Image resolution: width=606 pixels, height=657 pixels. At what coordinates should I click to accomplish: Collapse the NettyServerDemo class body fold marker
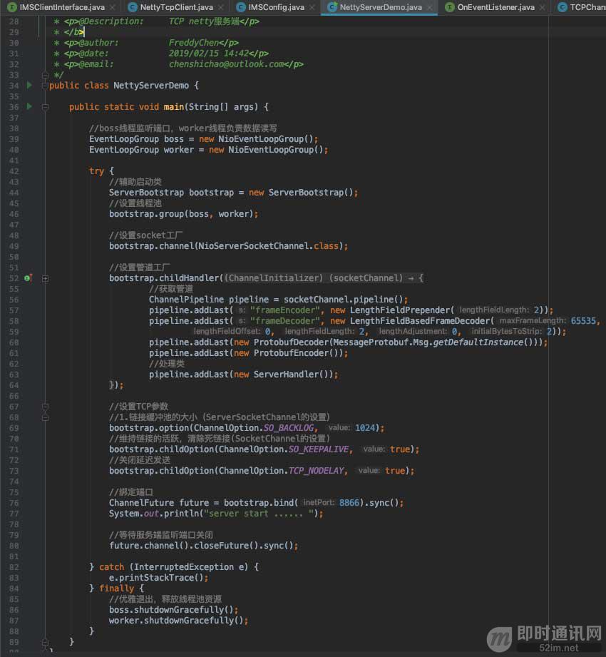(45, 86)
